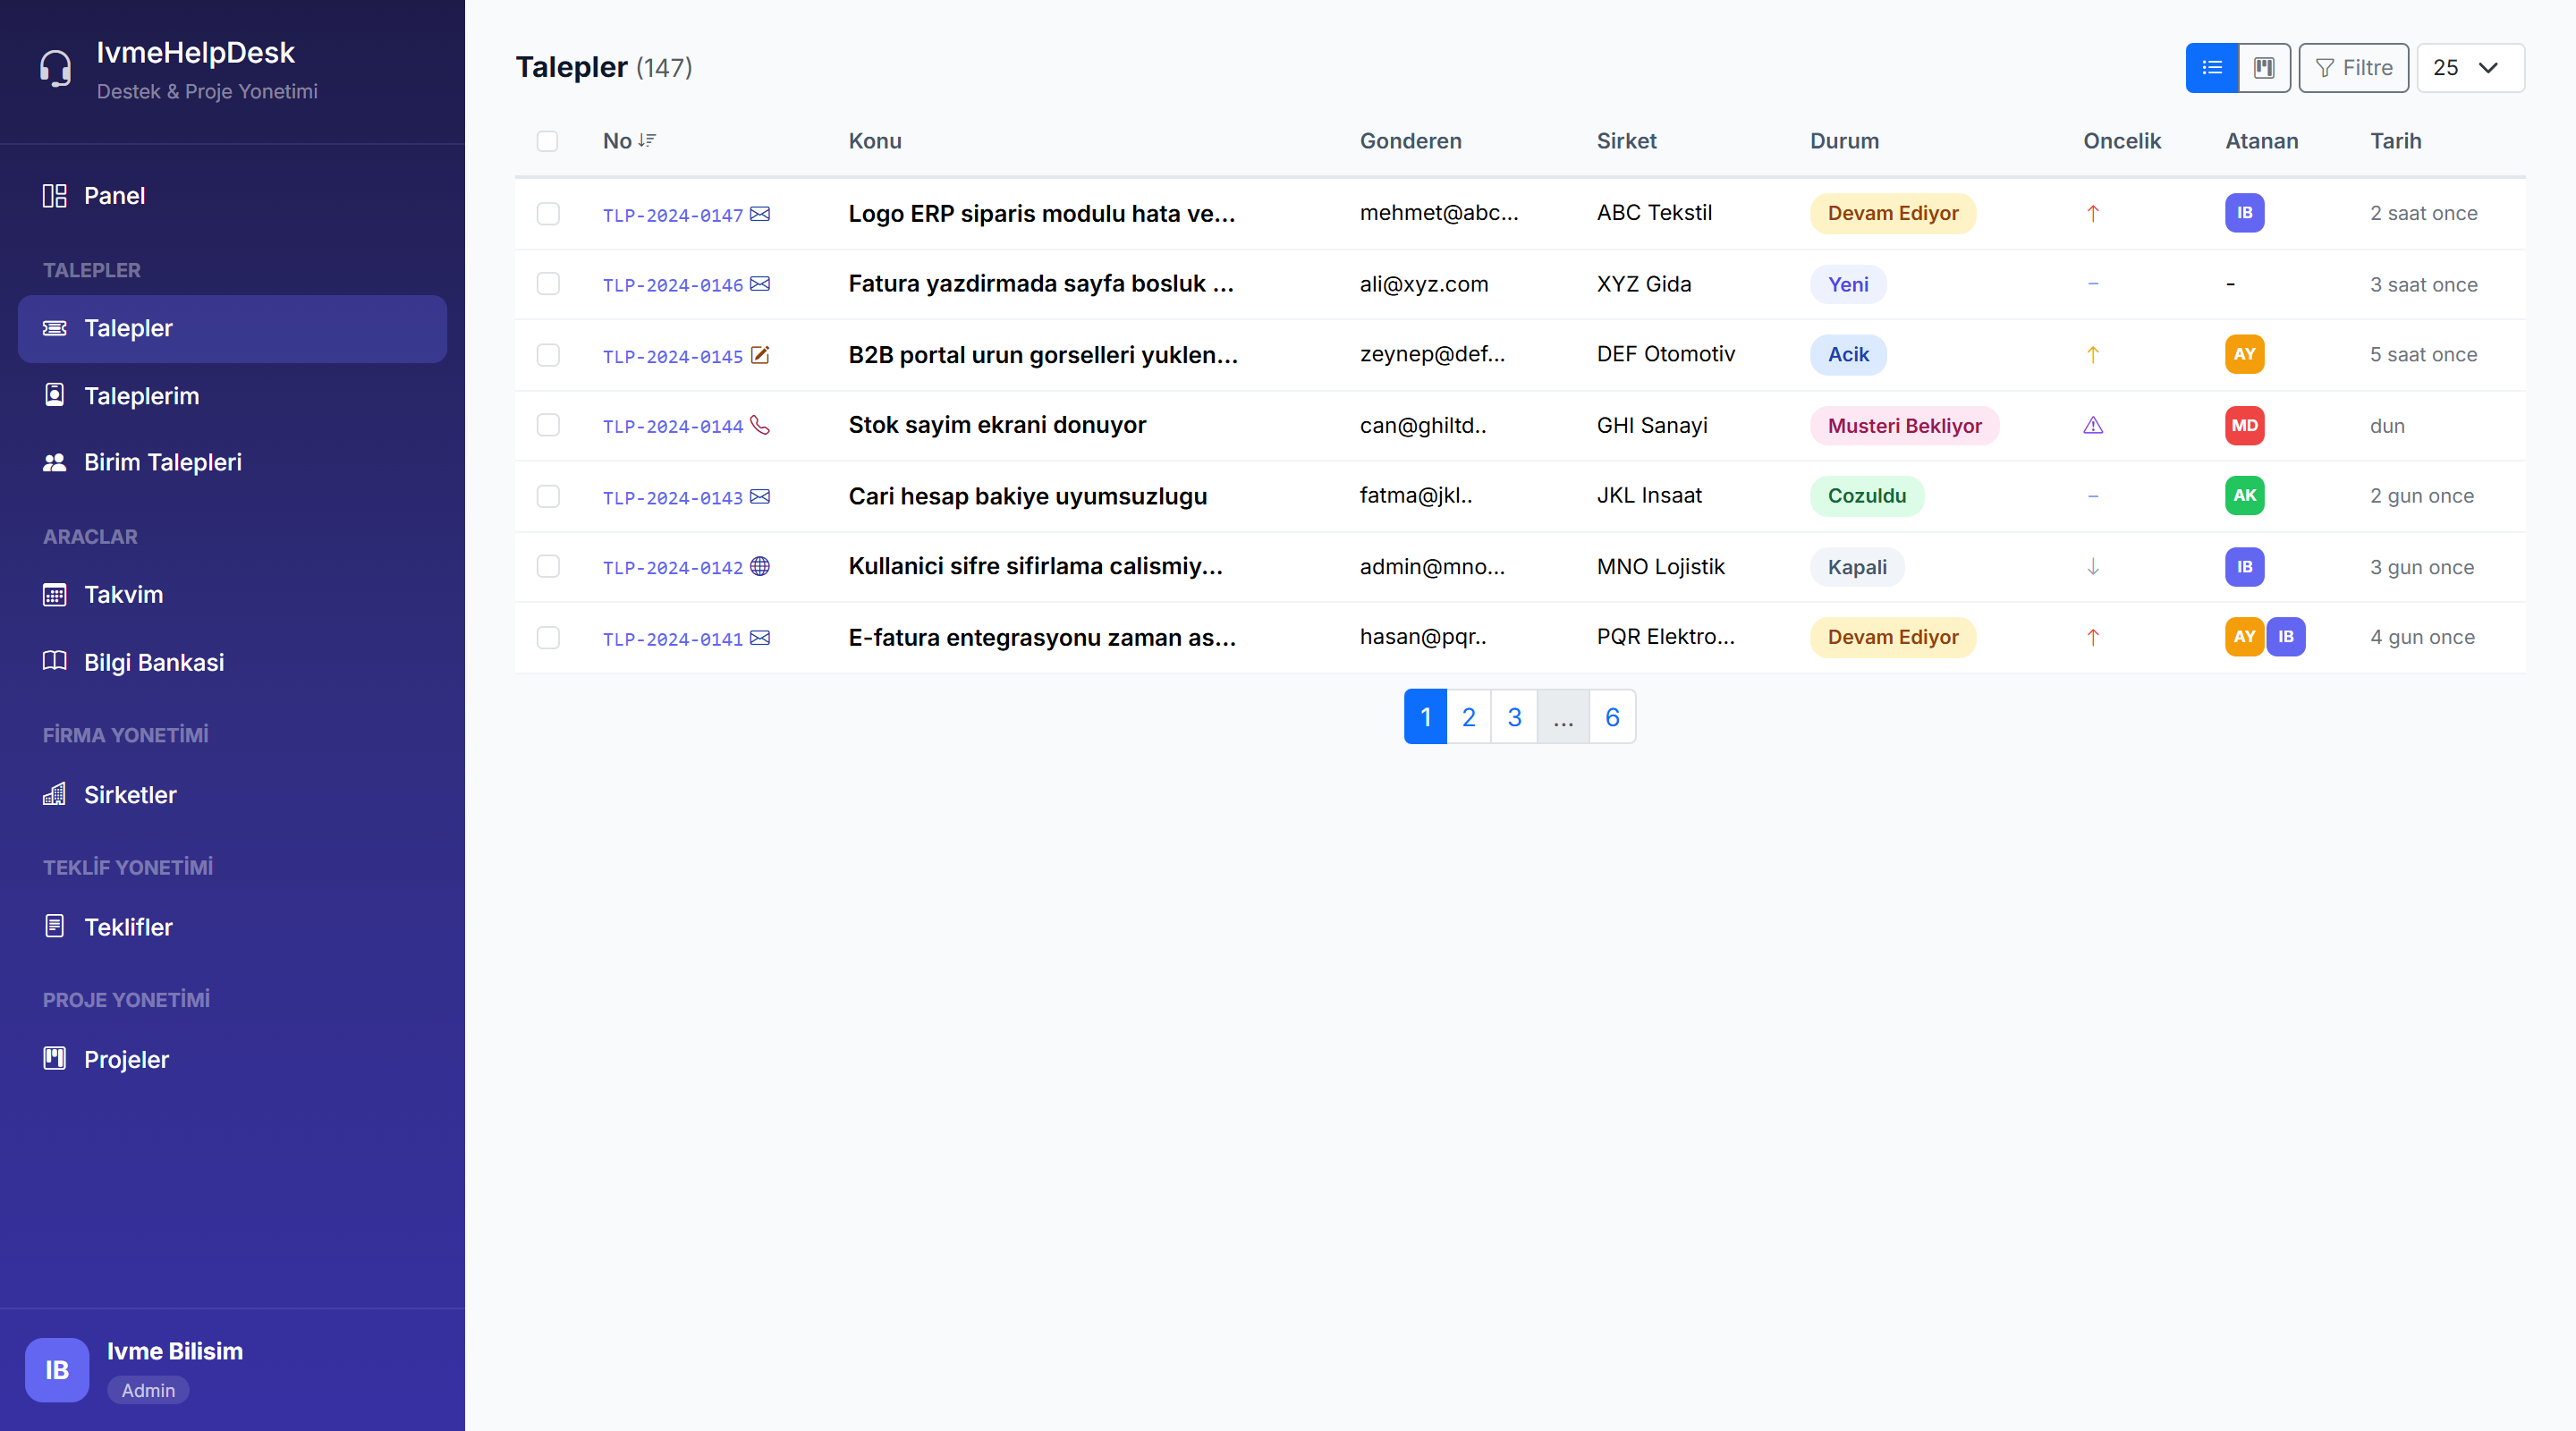Viewport: 2576px width, 1431px height.
Task: Open Taleplerim in the sidebar
Action: (141, 395)
